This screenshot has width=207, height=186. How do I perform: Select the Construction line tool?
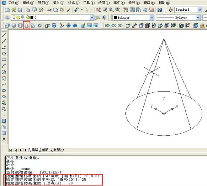pos(4,41)
